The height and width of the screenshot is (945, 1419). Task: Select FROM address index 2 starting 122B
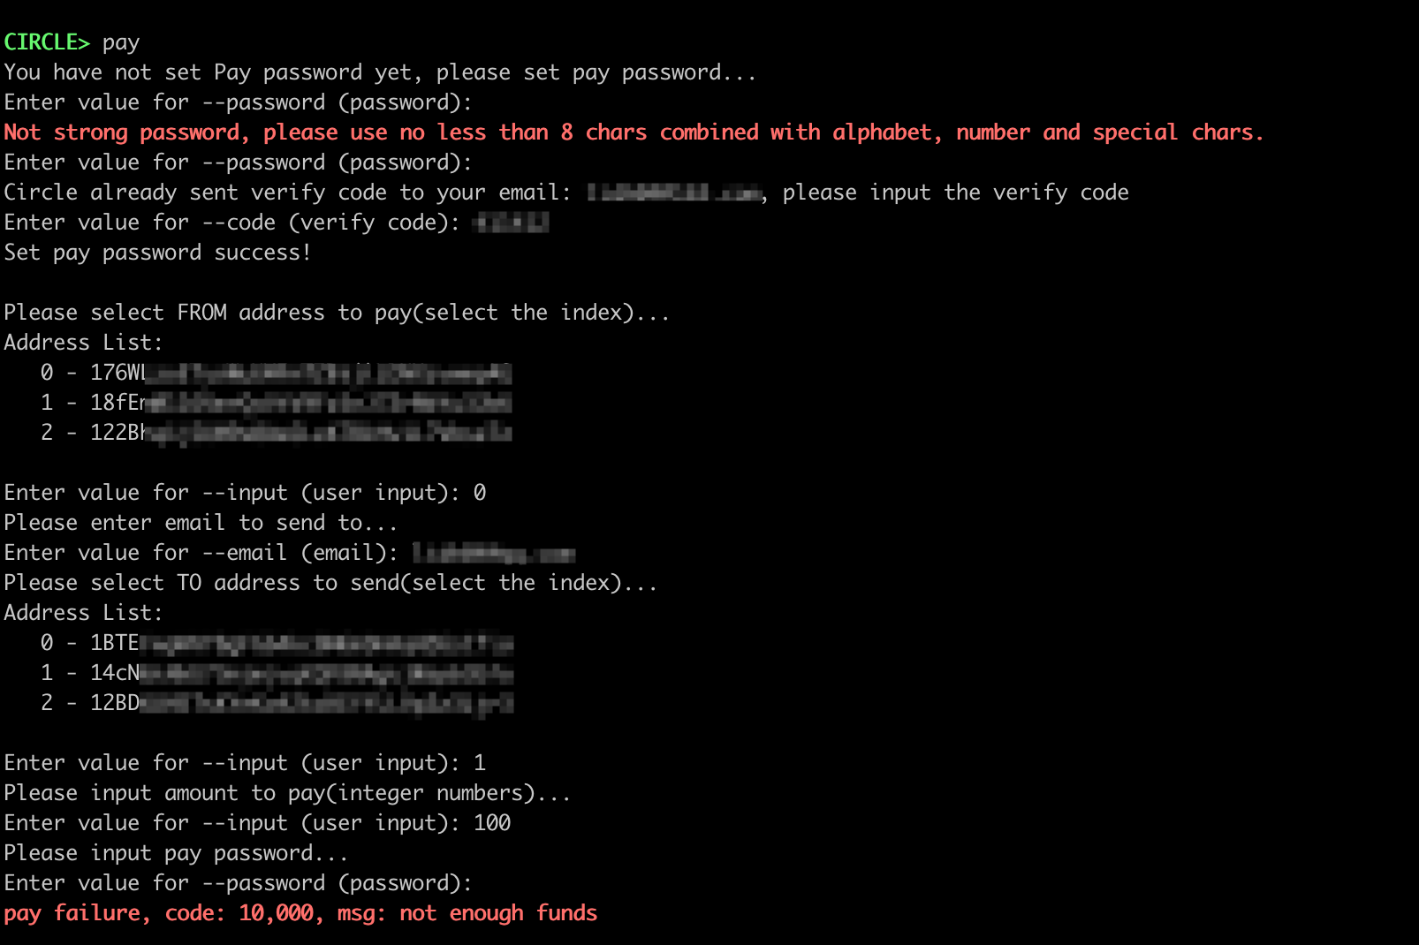276,433
